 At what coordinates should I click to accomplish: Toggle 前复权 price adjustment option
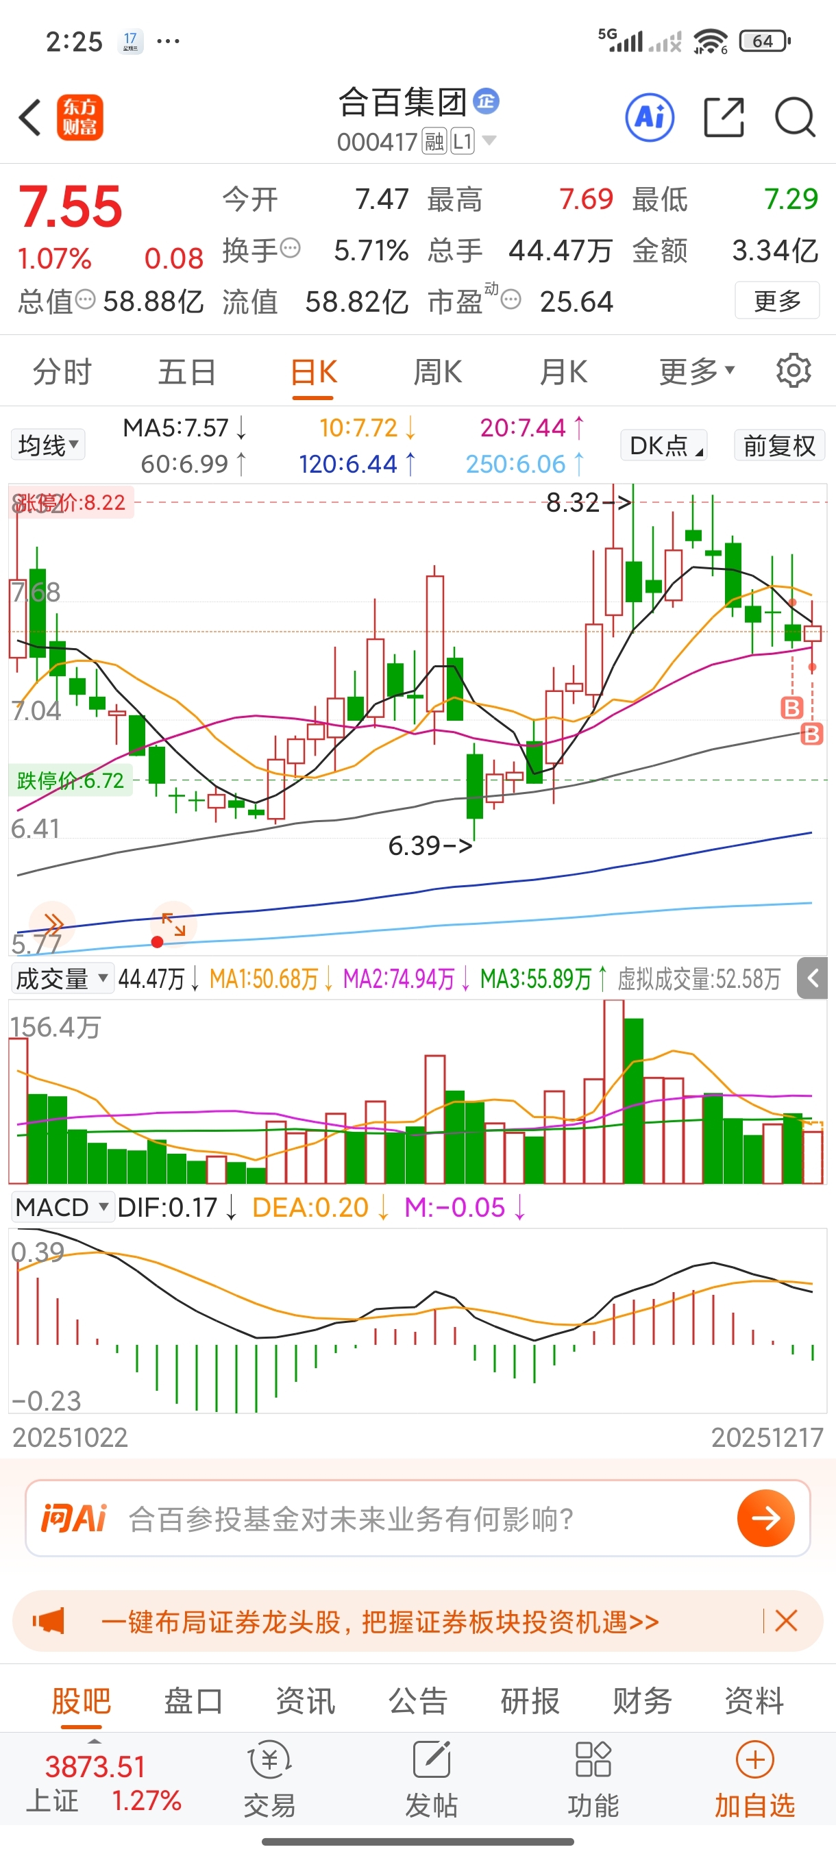(x=779, y=445)
